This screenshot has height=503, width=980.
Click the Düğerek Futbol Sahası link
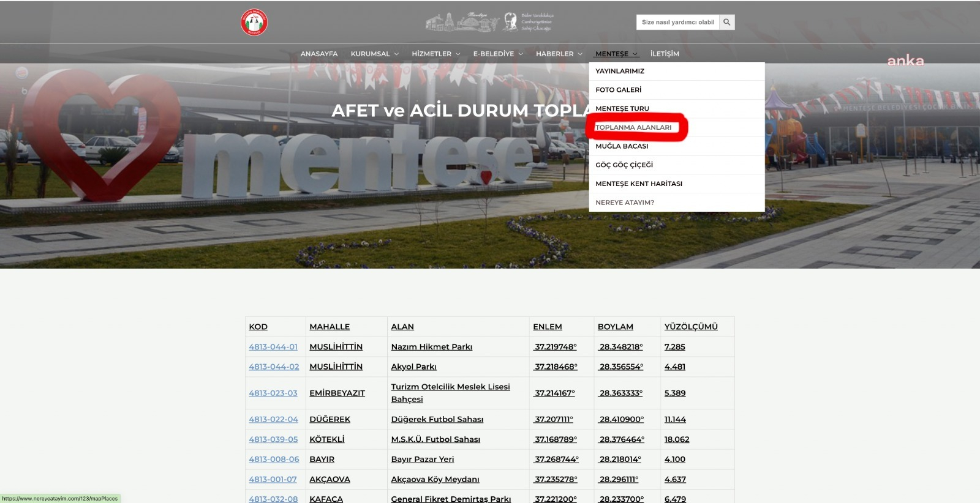coord(437,419)
